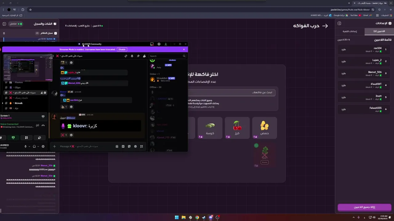Open gift icon in message box
This screenshot has width=394, height=221.
117,146
